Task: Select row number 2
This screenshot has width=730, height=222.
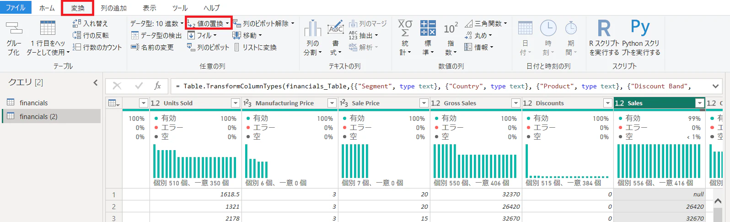Action: 114,206
